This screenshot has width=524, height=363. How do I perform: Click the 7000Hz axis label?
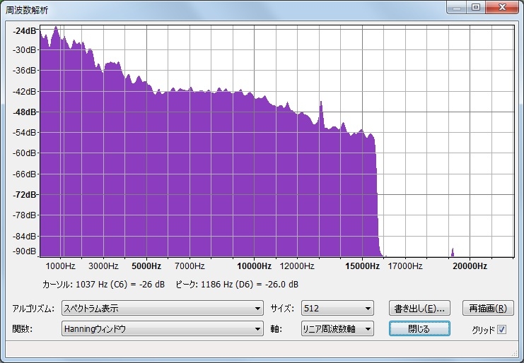pyautogui.click(x=190, y=266)
